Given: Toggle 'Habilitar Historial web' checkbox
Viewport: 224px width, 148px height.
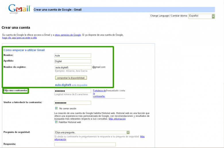Looking at the screenshot, I should 56,122.
